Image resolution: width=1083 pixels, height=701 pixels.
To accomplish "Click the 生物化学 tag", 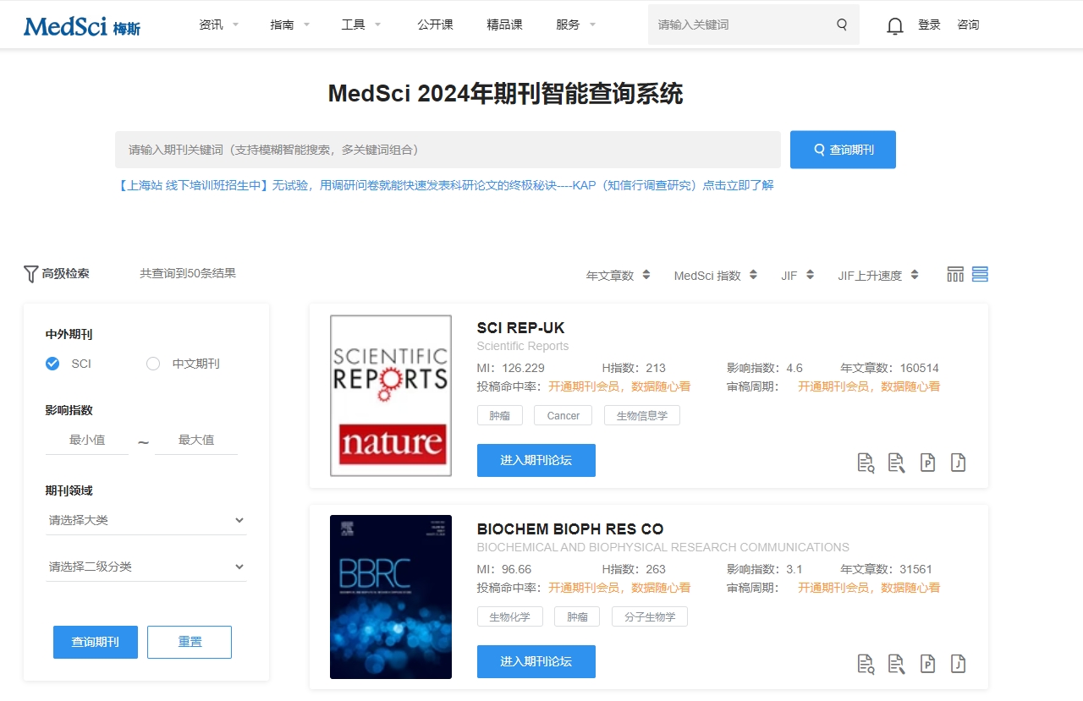I will pos(510,616).
